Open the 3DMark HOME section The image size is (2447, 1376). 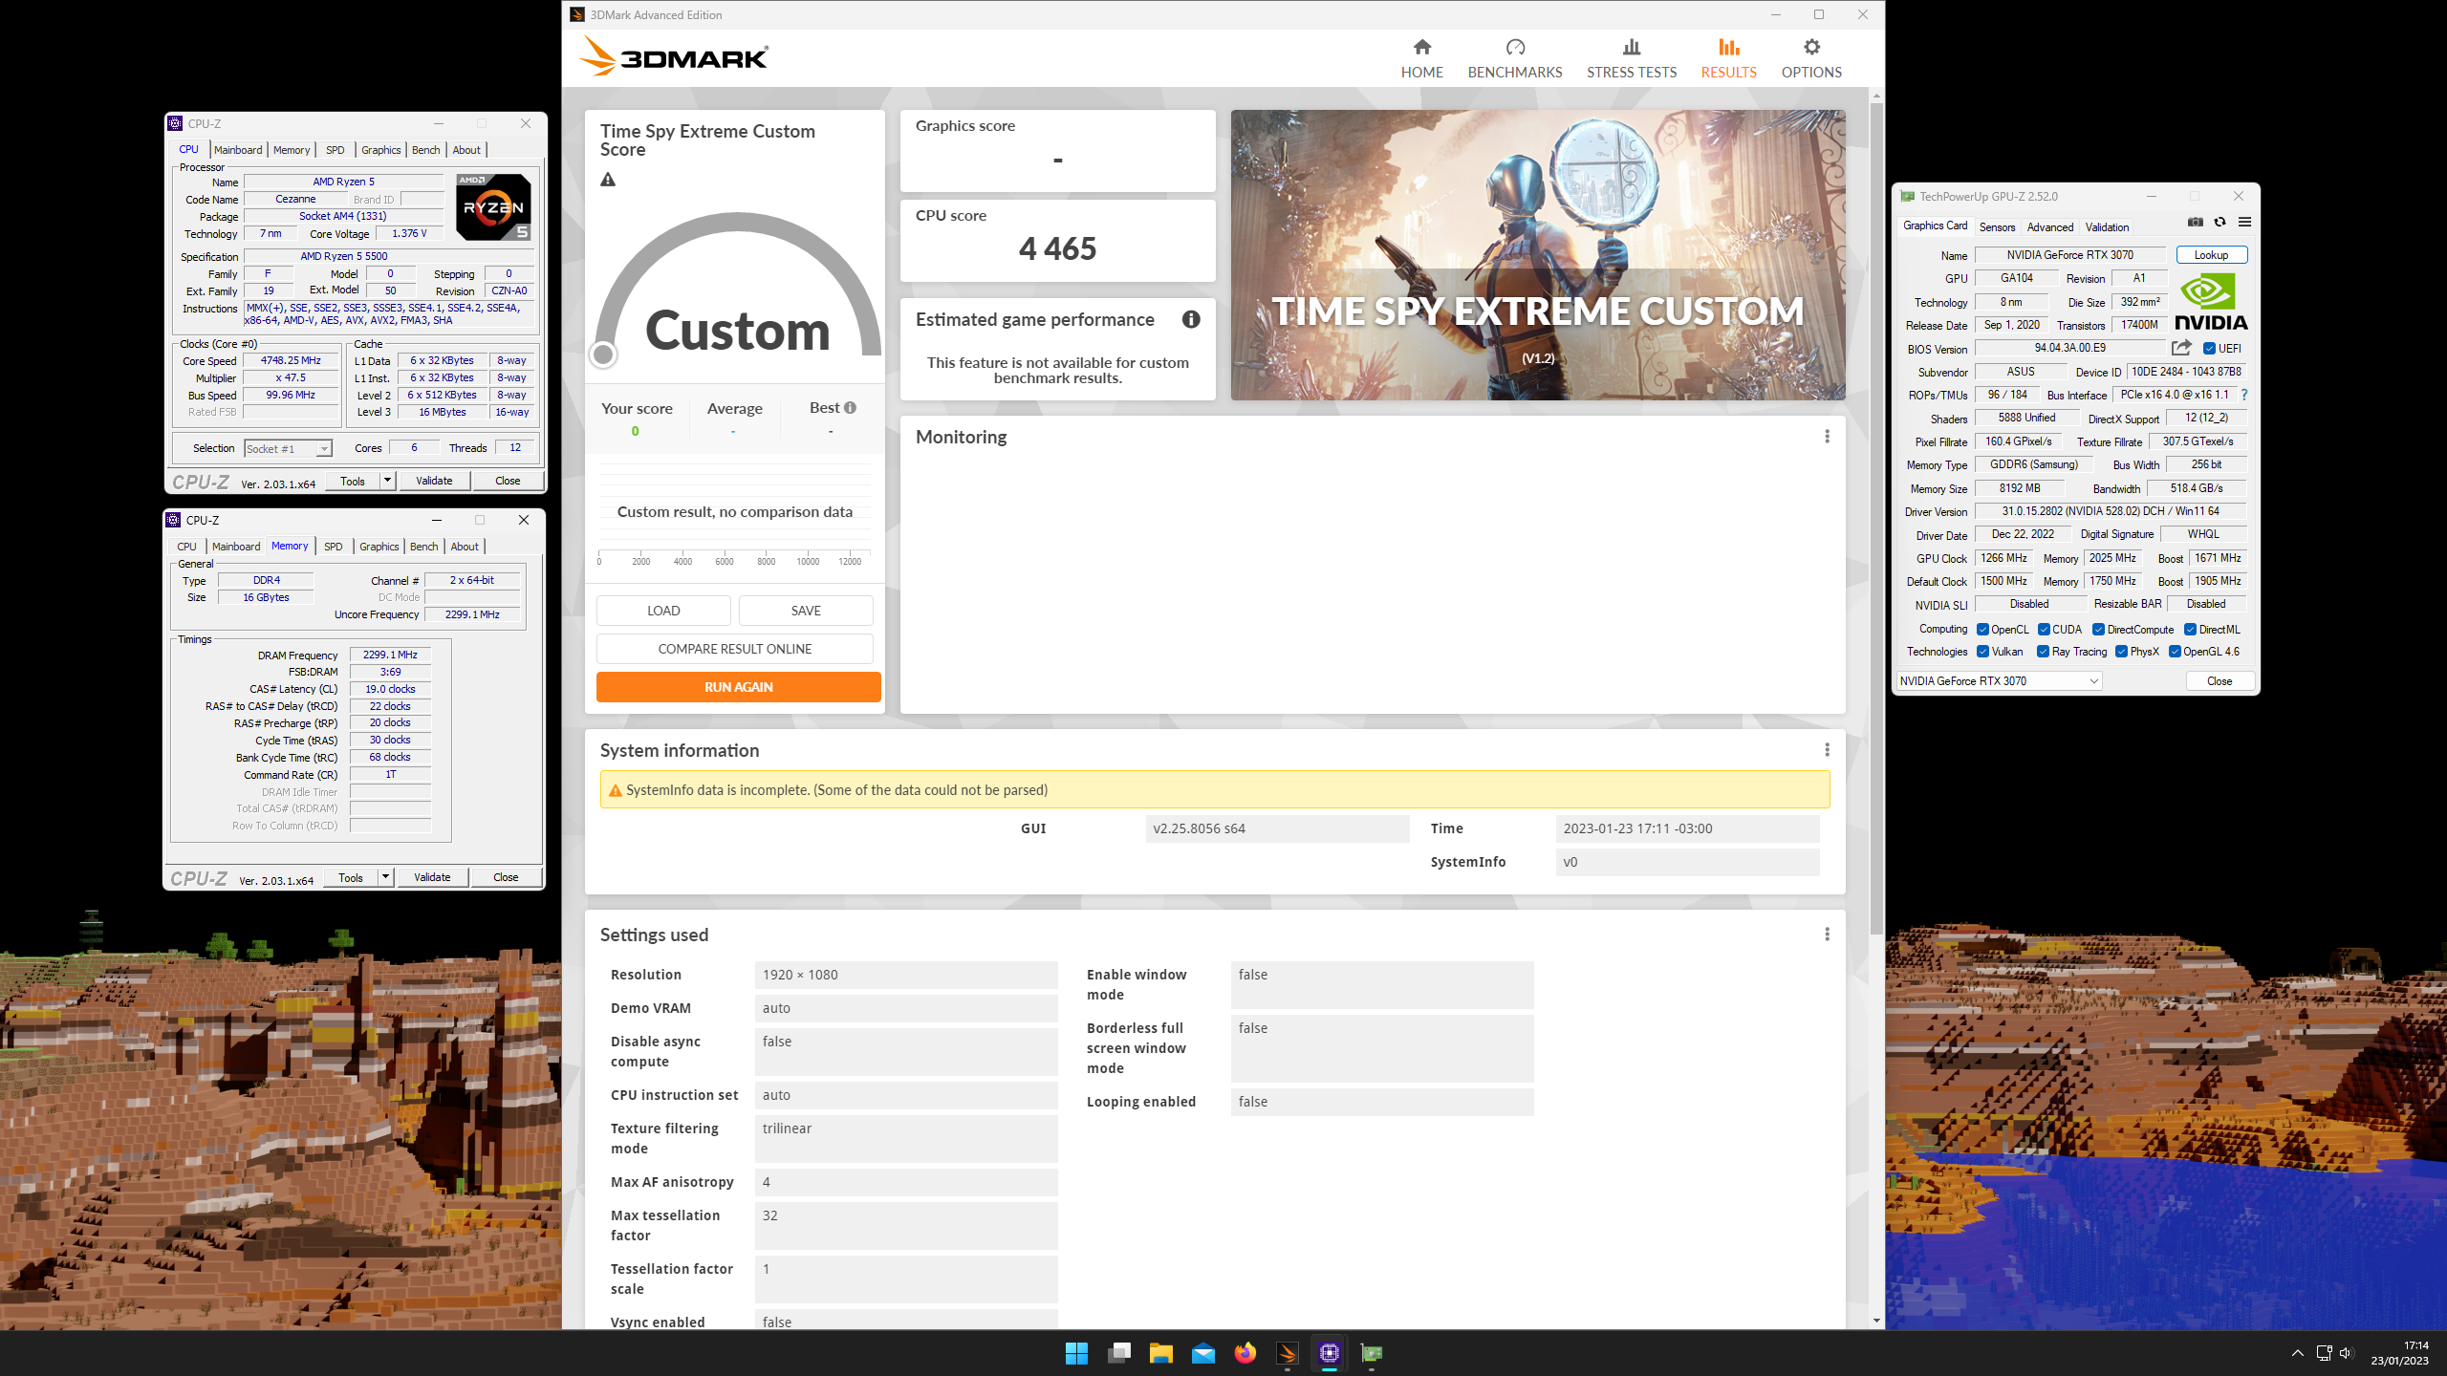coord(1421,58)
